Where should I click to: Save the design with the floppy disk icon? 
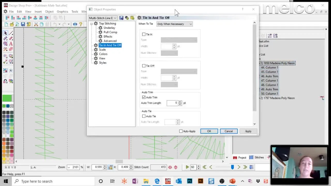tap(23, 24)
